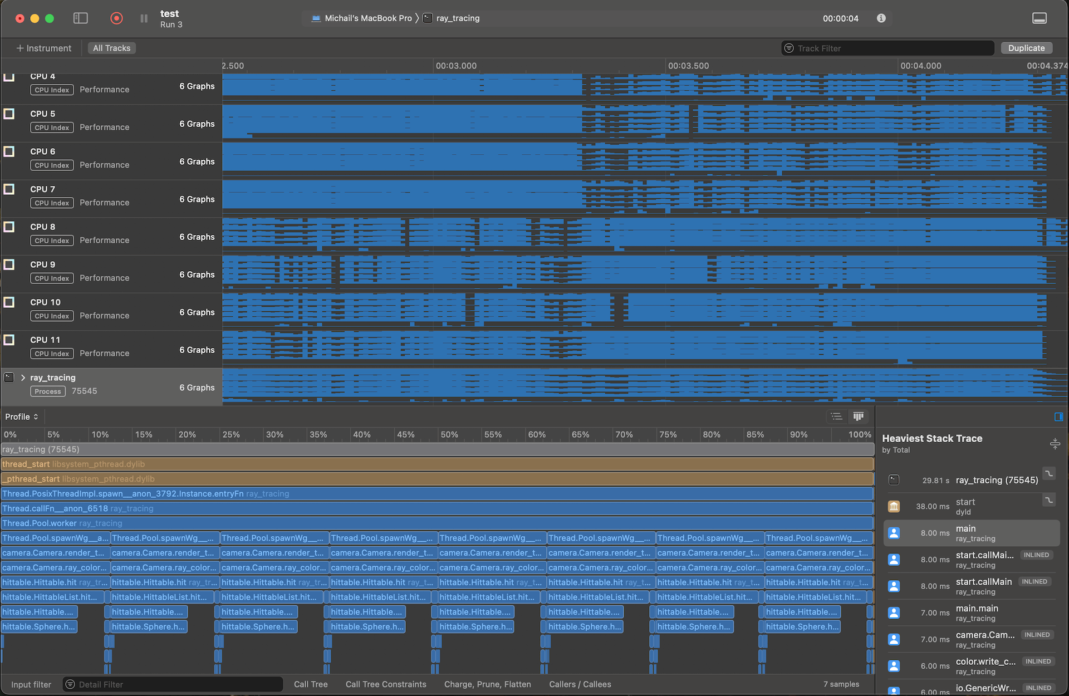Click the 00:03.000 timeline ruler mark
Viewport: 1069px width, 696px height.
pos(456,66)
